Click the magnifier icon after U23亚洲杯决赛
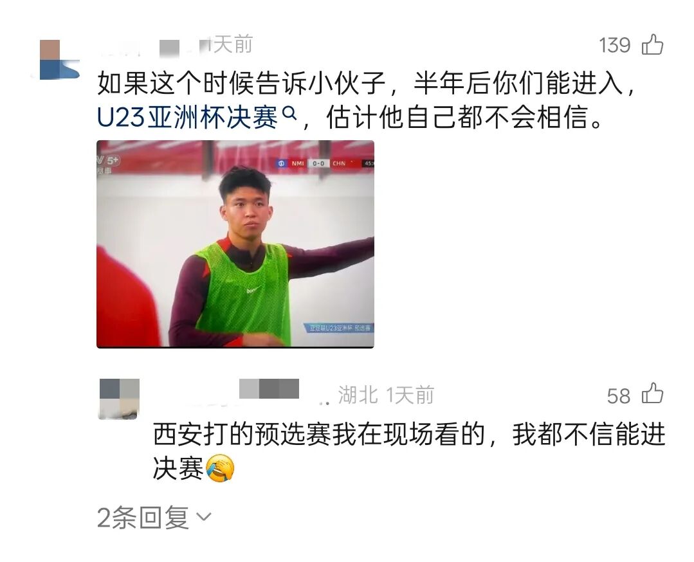The height and width of the screenshot is (562, 694). [x=289, y=113]
